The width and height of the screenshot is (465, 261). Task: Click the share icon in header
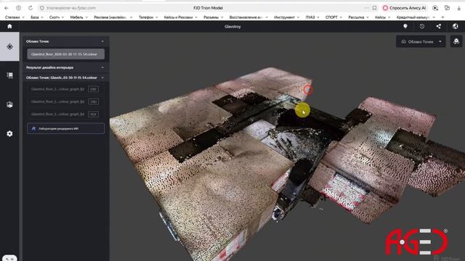click(439, 26)
